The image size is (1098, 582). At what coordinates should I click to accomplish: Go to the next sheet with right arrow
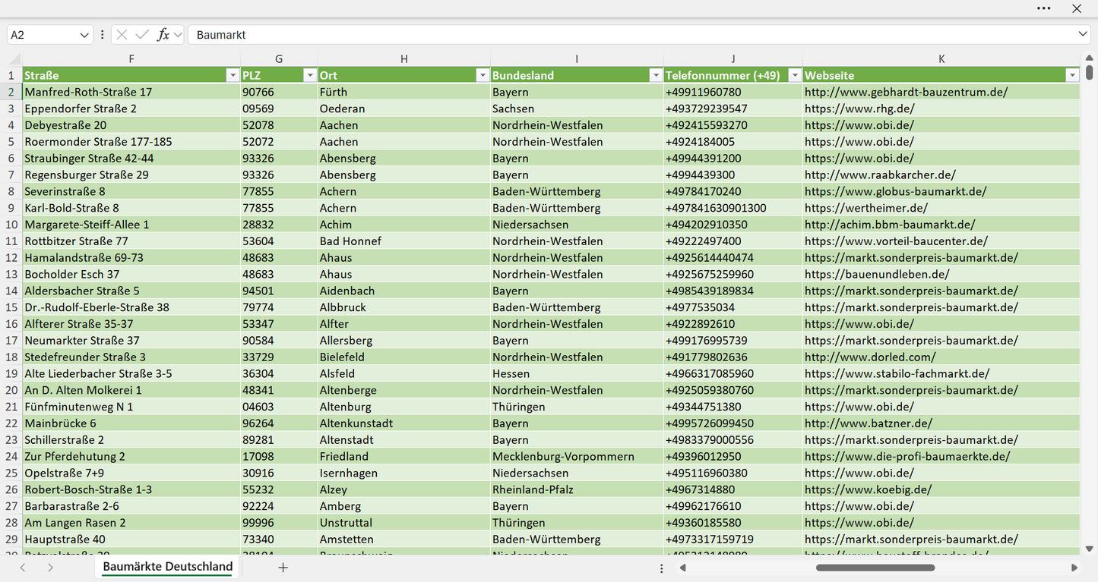tap(50, 568)
